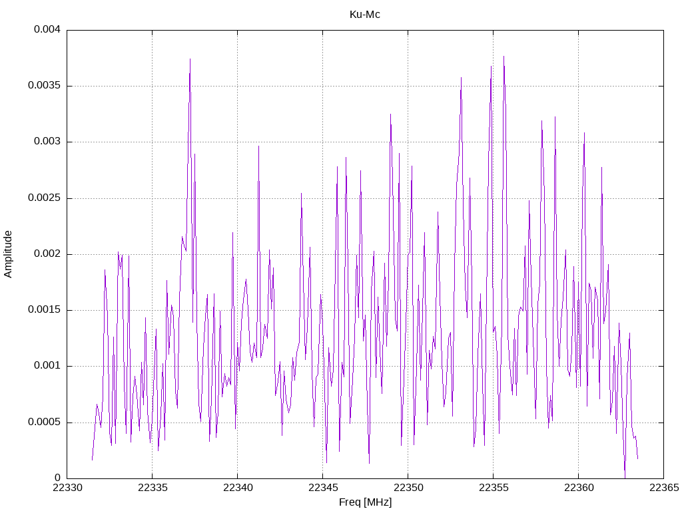Click the spectrum peak near 22337.2 MHz
Viewport: 682px width, 511px height.
(190, 59)
